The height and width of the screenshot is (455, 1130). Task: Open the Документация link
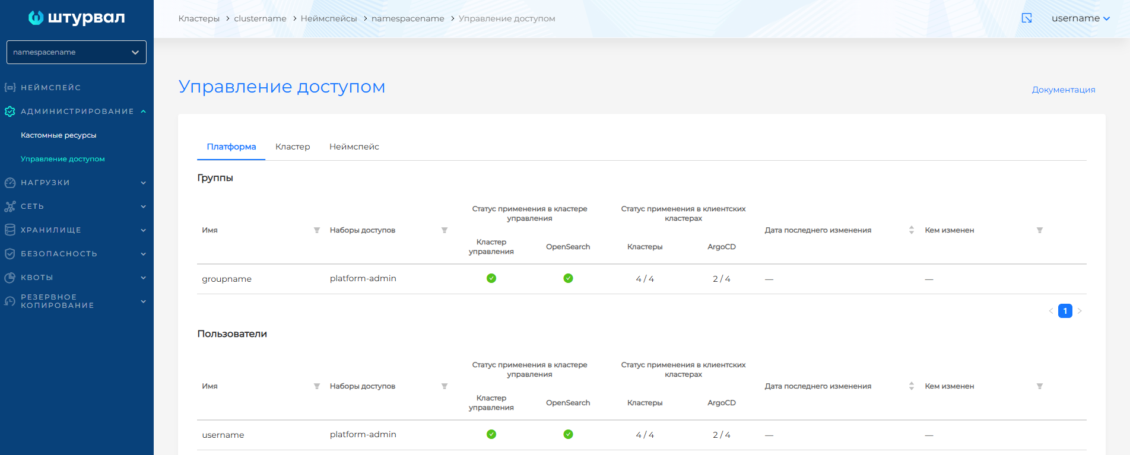[x=1063, y=90]
